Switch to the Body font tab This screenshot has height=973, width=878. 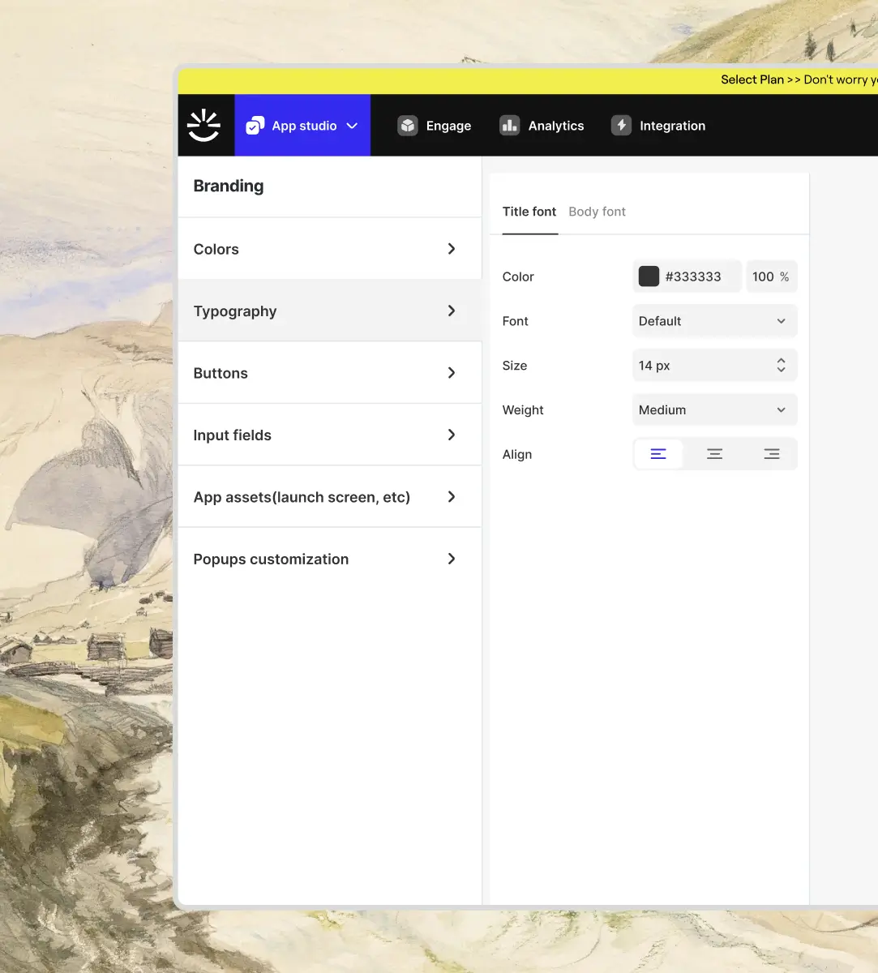click(x=597, y=212)
